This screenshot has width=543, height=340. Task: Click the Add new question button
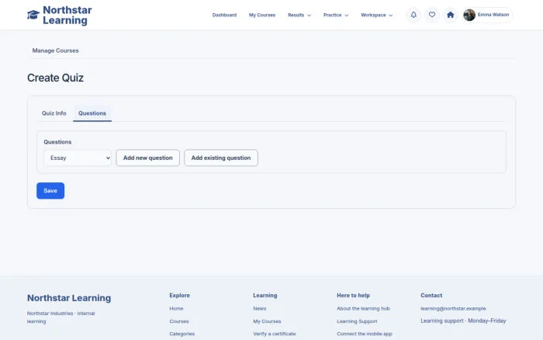pyautogui.click(x=148, y=158)
